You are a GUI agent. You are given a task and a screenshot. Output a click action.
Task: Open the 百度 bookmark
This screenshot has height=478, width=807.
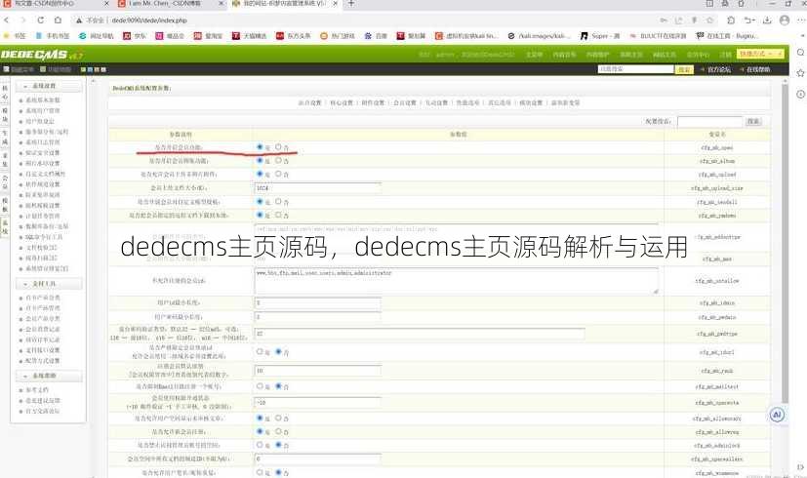point(376,36)
